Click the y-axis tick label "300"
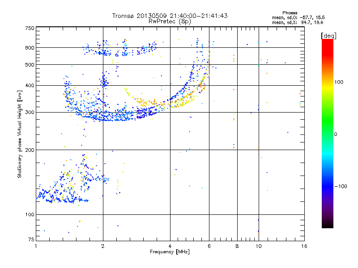 30,113
